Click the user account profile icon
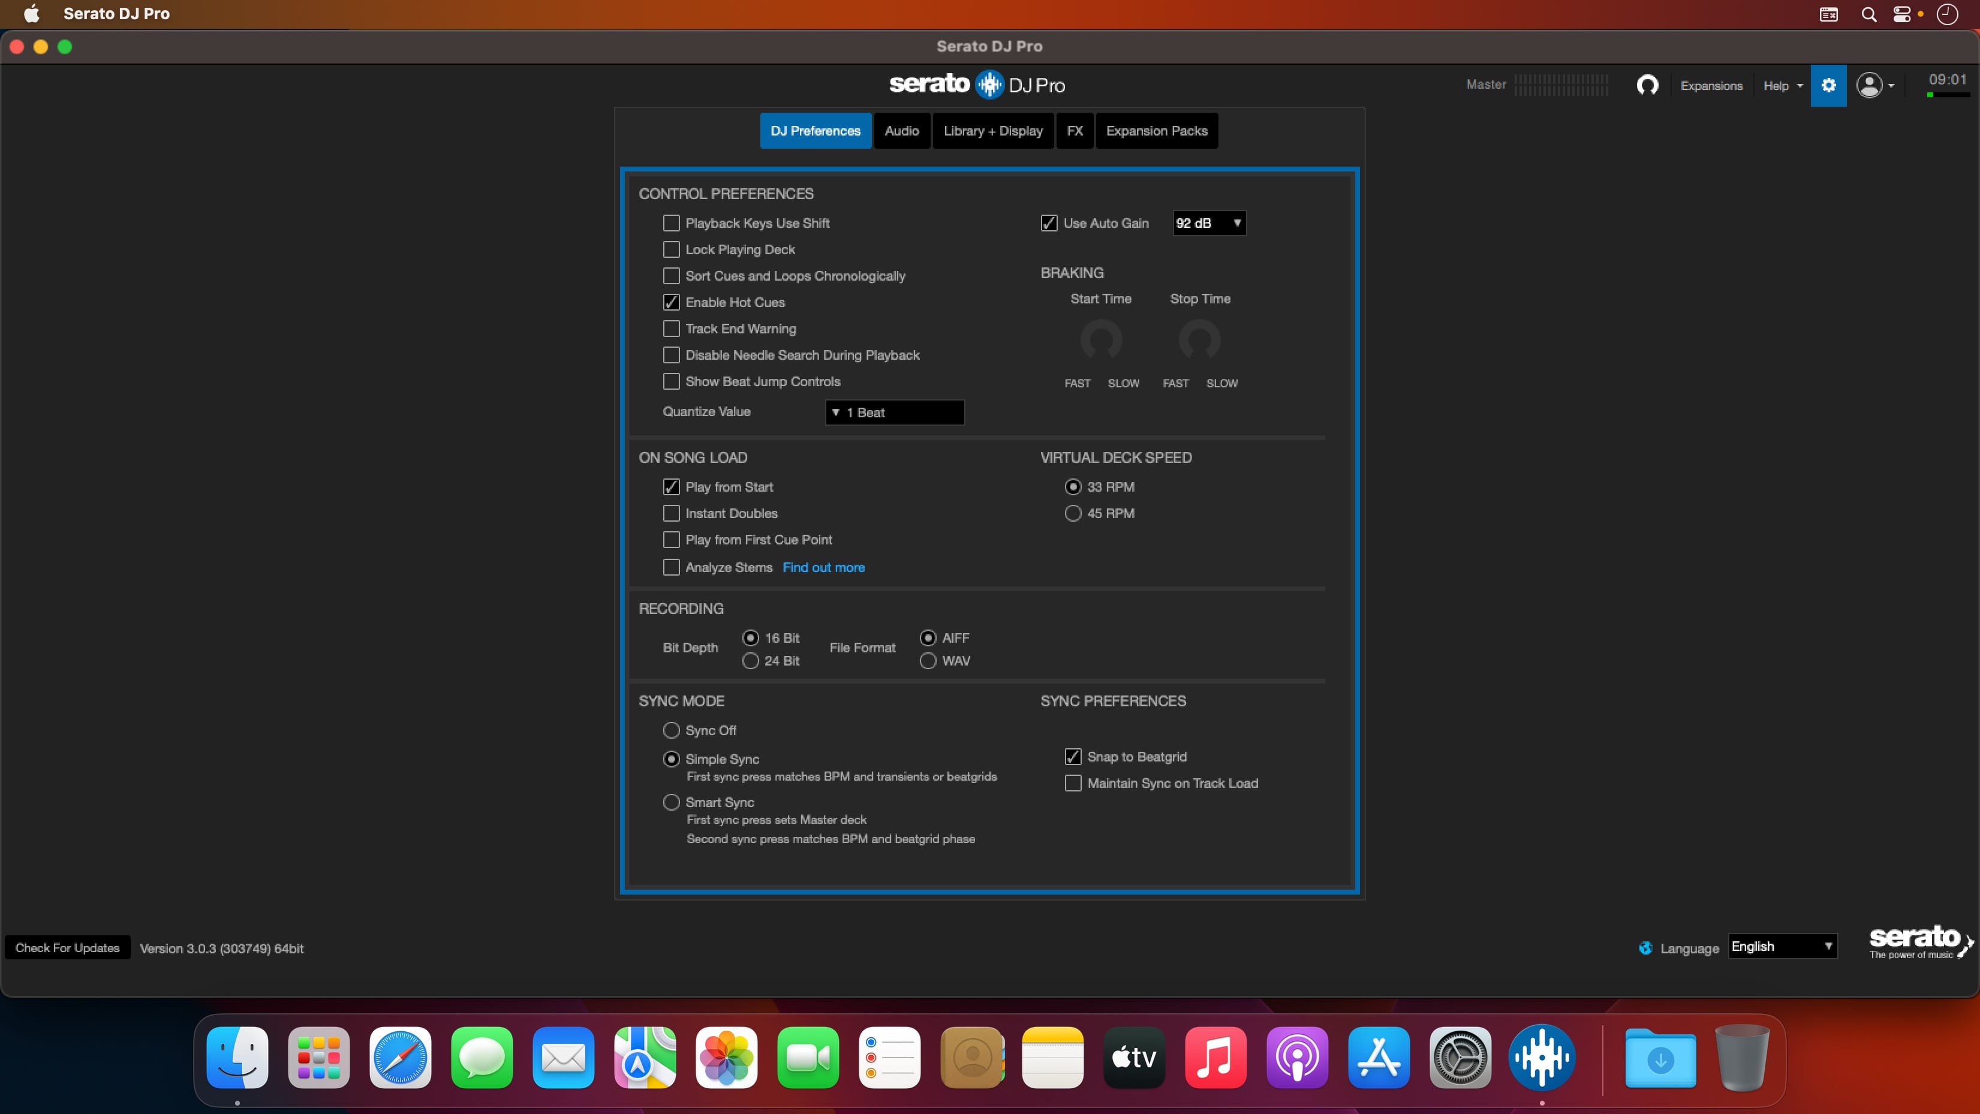1980x1114 pixels. tap(1874, 86)
